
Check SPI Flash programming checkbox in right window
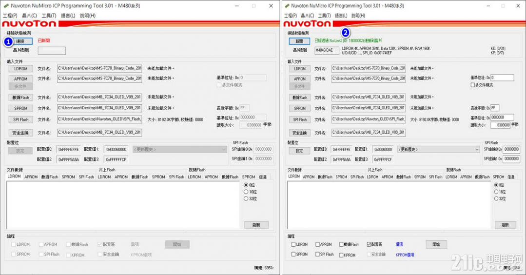317,254
